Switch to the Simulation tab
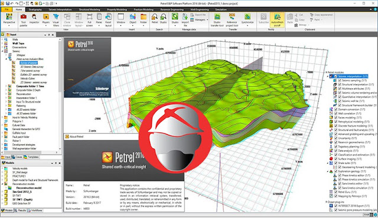 221,9
